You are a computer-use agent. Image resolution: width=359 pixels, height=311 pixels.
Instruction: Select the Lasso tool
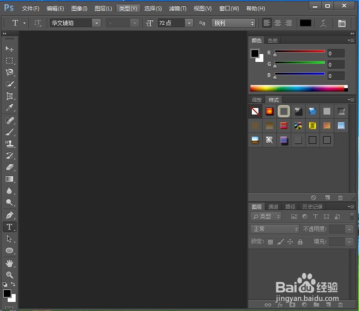pos(9,72)
